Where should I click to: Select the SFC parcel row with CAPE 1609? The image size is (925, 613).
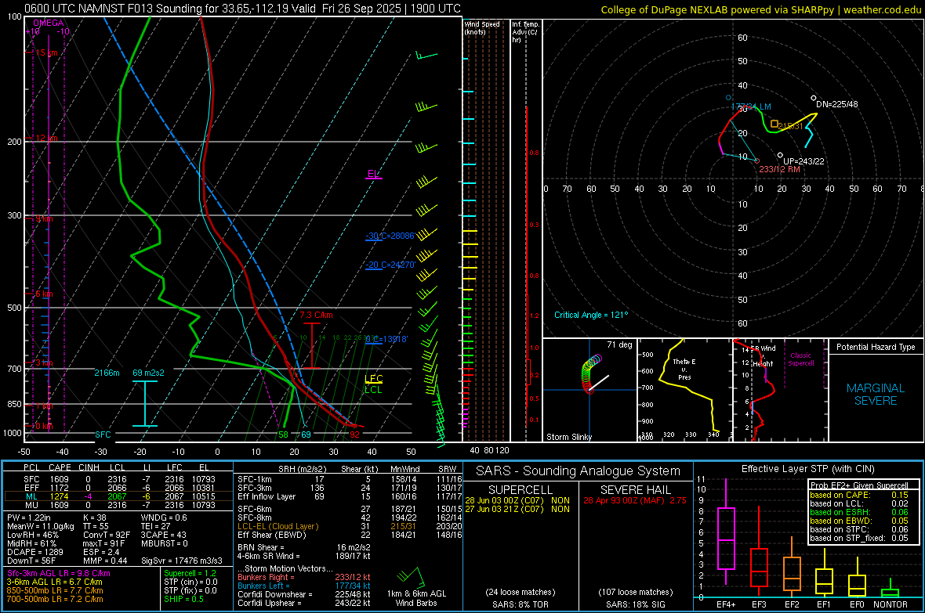tap(118, 479)
